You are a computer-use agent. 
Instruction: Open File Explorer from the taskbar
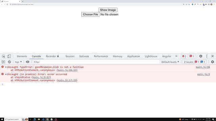point(39,119)
